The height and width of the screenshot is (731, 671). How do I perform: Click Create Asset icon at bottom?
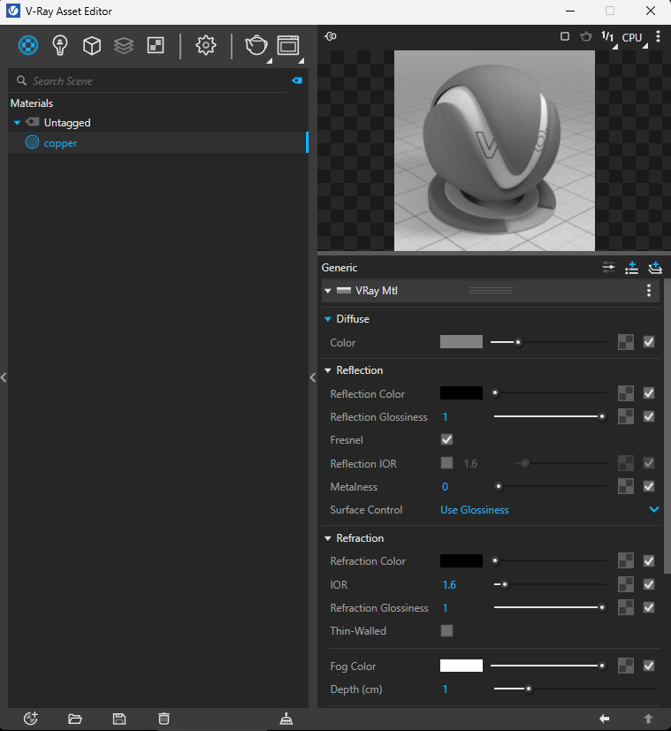[x=31, y=719]
